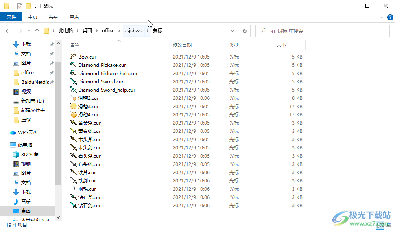Select 音乐 under This PC
This screenshot has height=230, width=395.
pos(26,202)
